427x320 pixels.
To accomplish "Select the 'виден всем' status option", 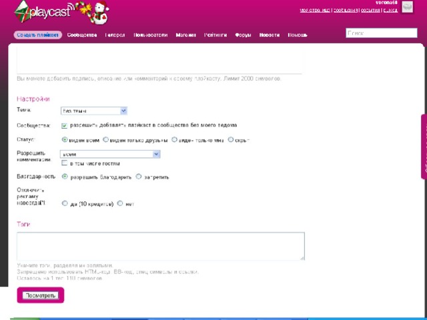I will (65, 139).
